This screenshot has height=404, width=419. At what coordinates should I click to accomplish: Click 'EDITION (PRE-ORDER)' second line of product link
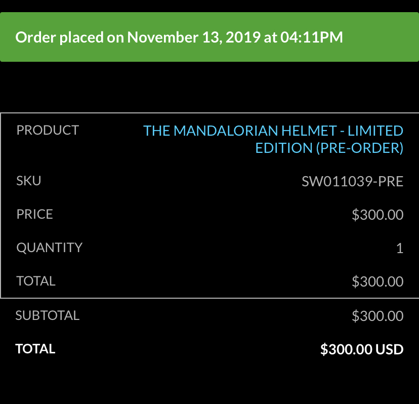pos(329,148)
